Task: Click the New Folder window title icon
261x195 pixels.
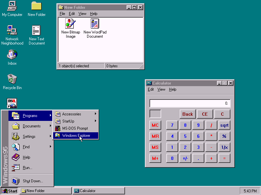Action: [61, 7]
